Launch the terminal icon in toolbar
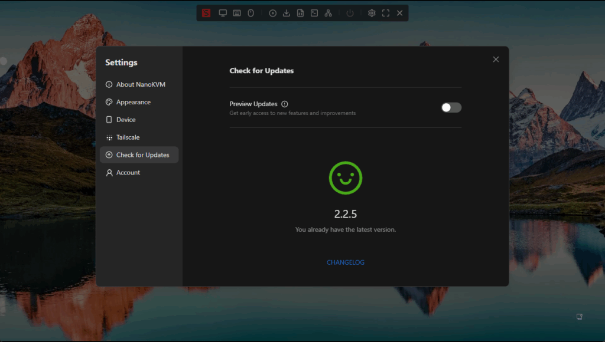The width and height of the screenshot is (605, 342). point(314,13)
